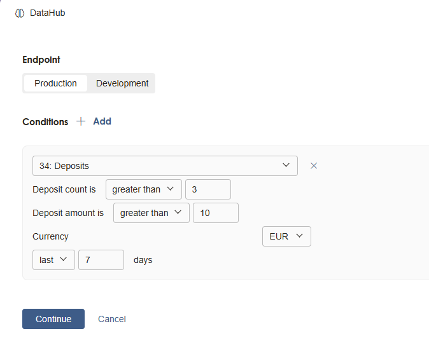The height and width of the screenshot is (345, 429).
Task: Focus the Deposit count value field
Action: click(207, 189)
